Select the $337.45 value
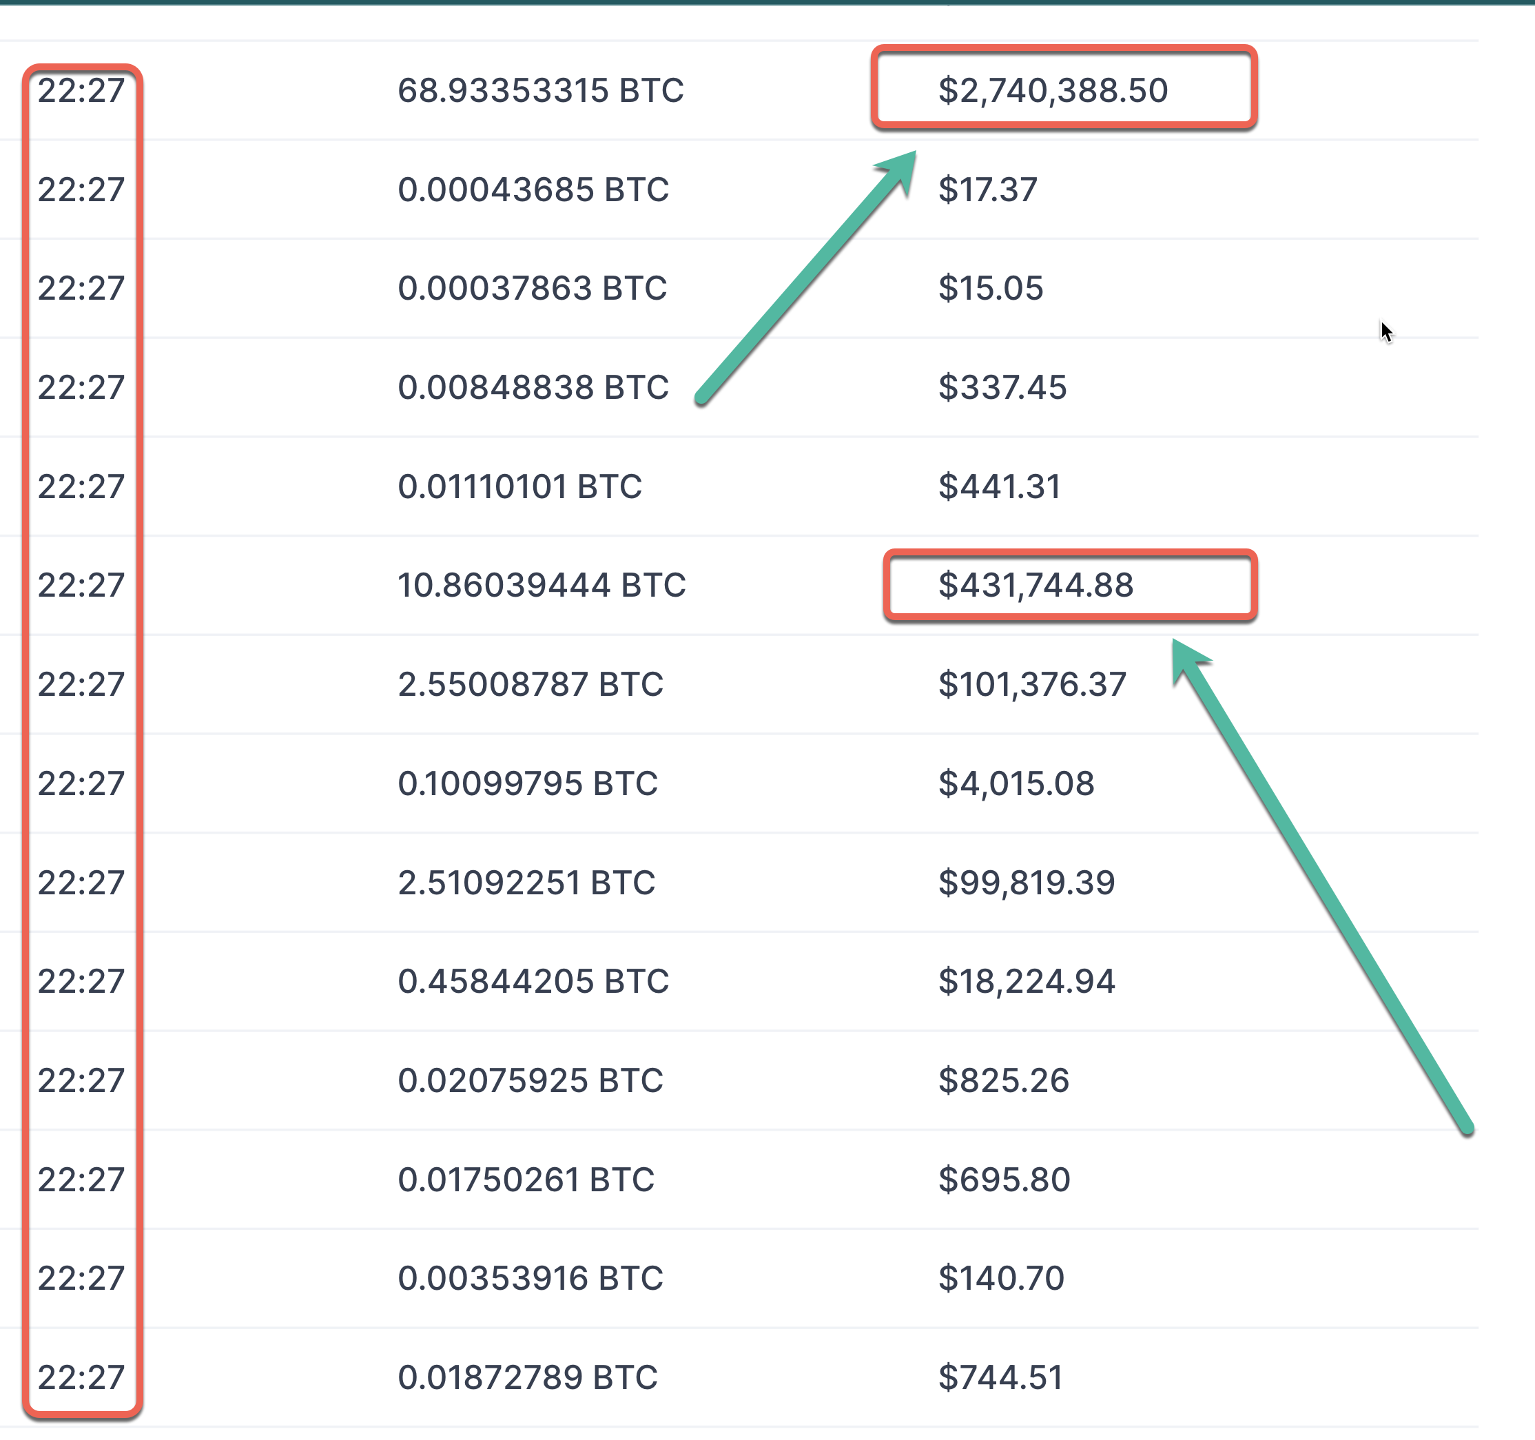1535x1440 pixels. click(x=1002, y=387)
